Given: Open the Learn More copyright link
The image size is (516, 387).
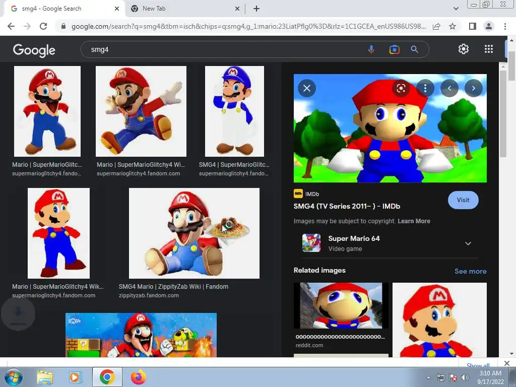Looking at the screenshot, I should [x=414, y=221].
